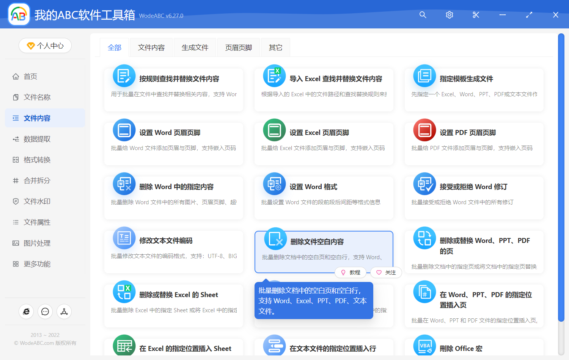This screenshot has width=569, height=360.
Task: Switch to the 页眉页脚 tab
Action: [238, 47]
